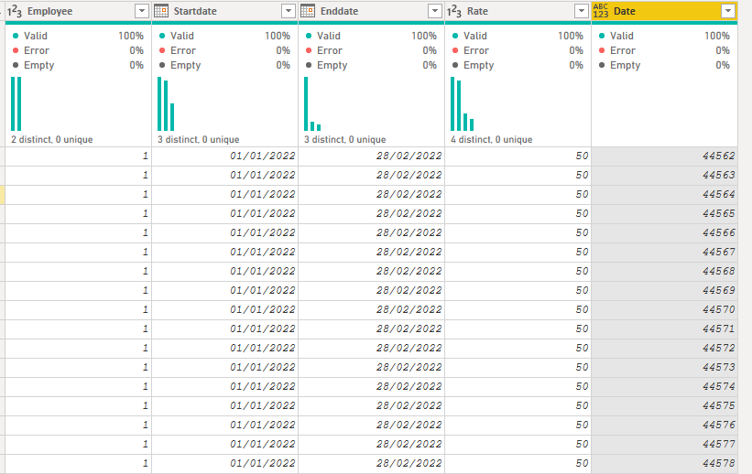Screen dimensions: 752x474
Task: Click the Employee column distribution chart
Action: 16,103
